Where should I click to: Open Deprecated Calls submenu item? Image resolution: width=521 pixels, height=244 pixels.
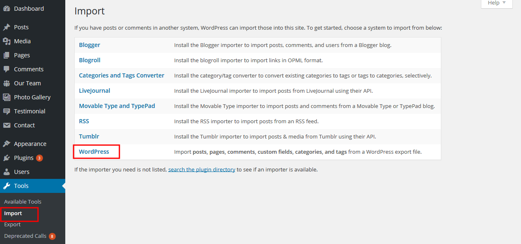[25, 236]
